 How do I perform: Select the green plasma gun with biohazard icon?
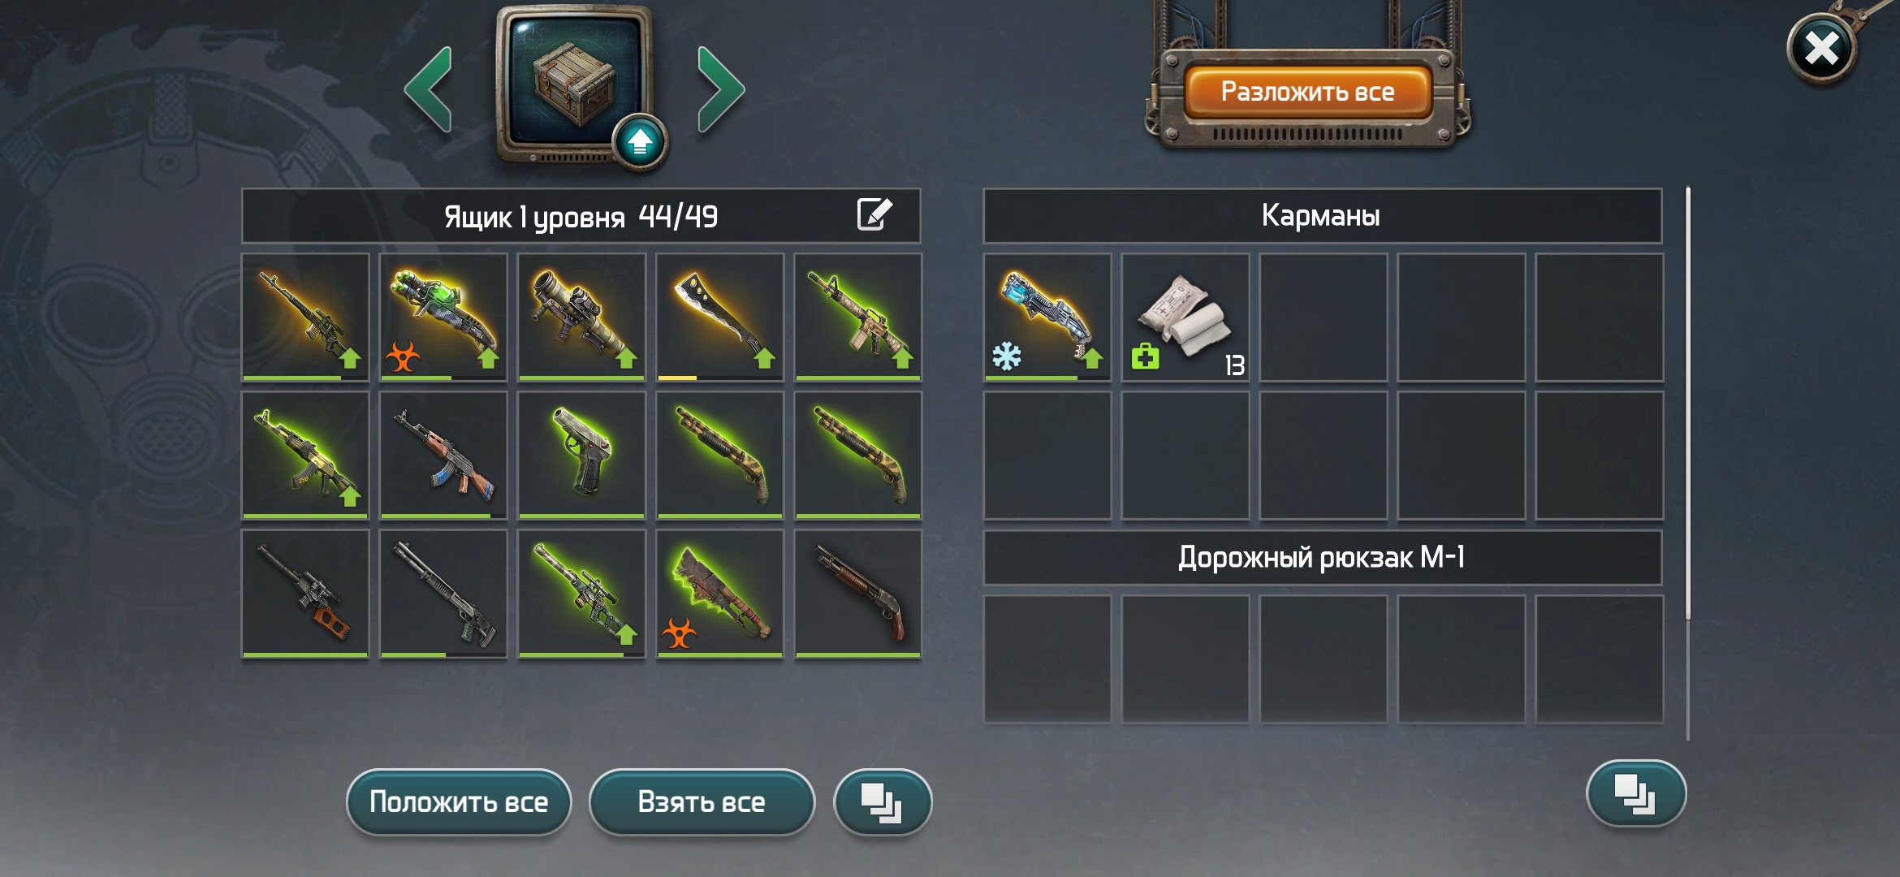(443, 318)
